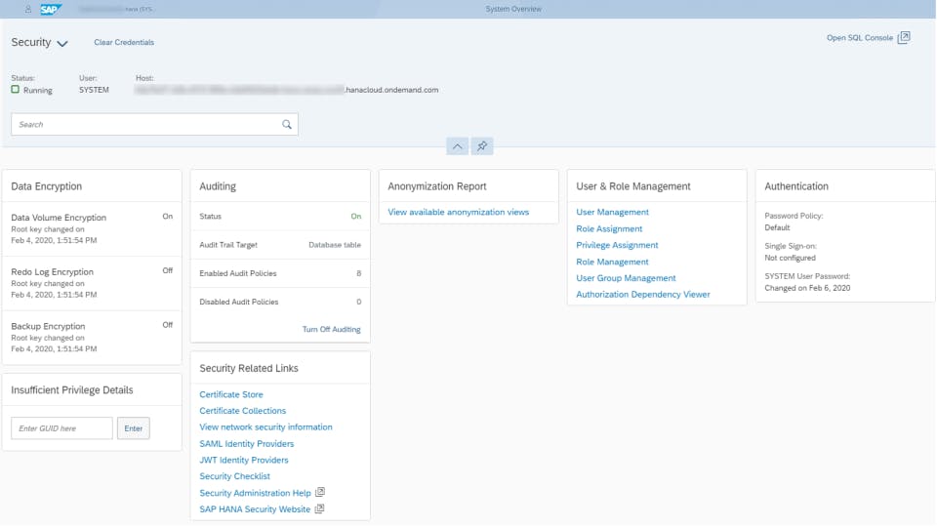Click the Audit Trail Target row

[x=280, y=245]
